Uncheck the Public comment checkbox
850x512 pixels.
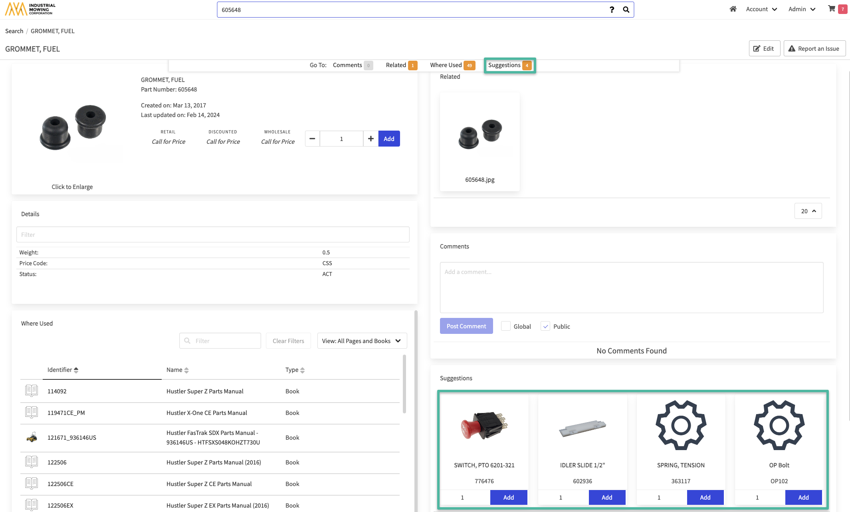click(x=545, y=326)
